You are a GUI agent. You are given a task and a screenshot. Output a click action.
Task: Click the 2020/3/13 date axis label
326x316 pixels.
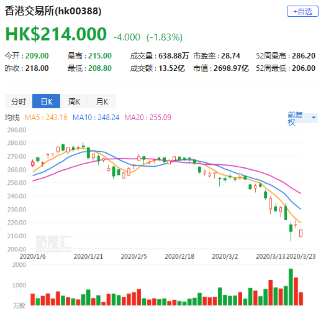(x=270, y=256)
